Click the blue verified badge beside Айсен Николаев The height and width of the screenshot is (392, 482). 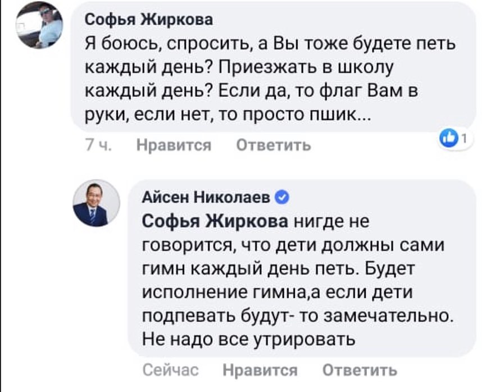[x=284, y=197]
